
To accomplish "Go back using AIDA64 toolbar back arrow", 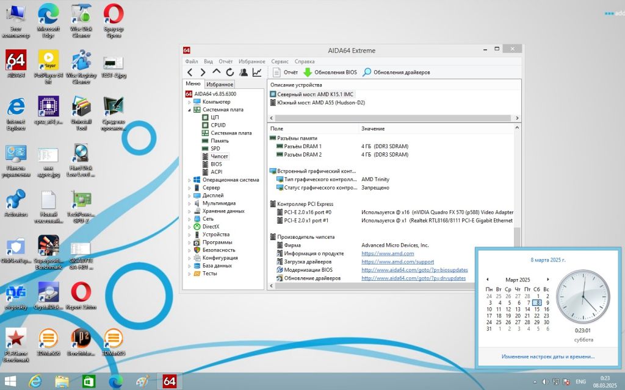I will [190, 73].
